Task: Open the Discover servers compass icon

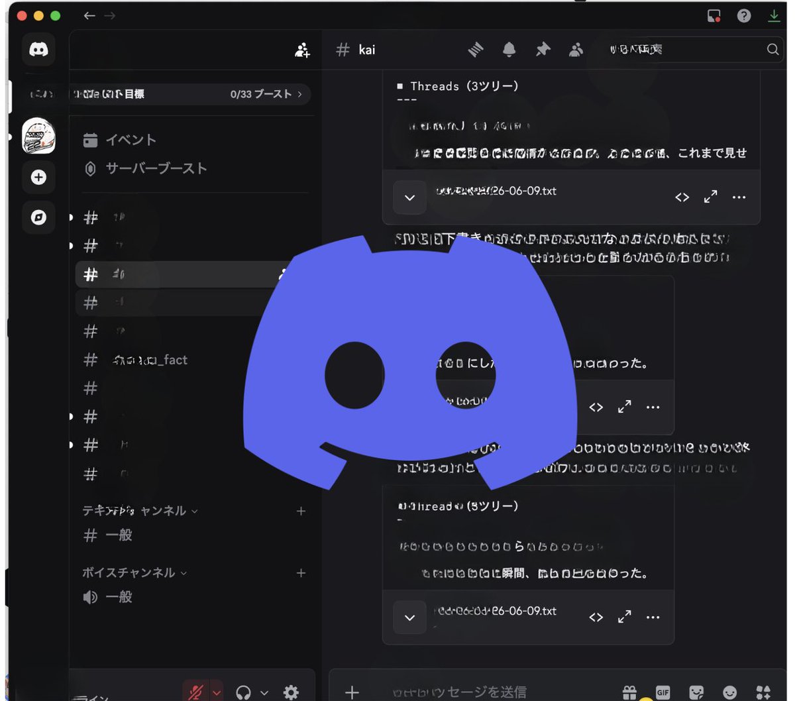Action: [x=38, y=217]
